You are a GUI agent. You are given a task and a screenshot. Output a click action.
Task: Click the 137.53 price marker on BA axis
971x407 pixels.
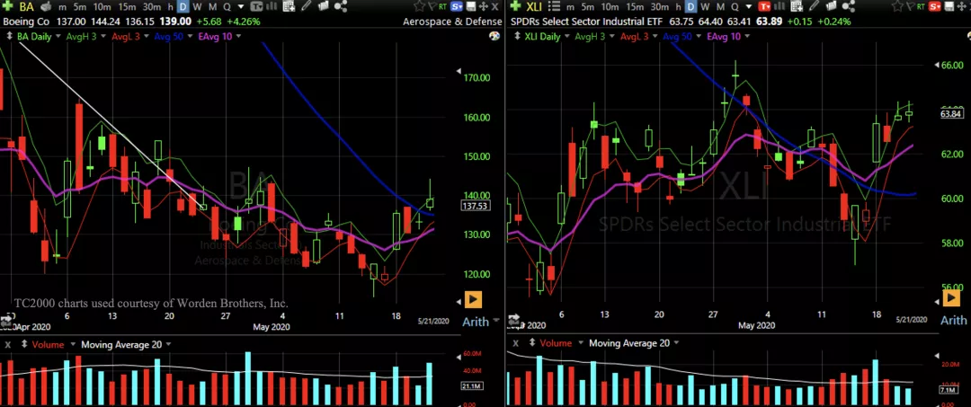click(477, 206)
